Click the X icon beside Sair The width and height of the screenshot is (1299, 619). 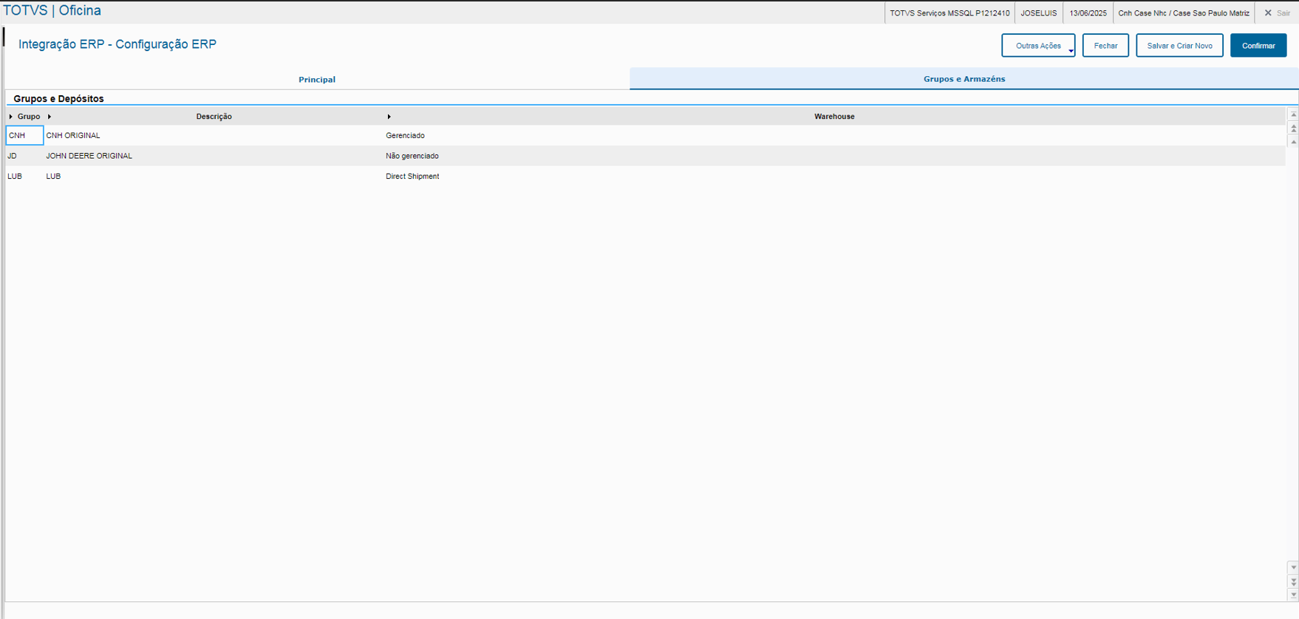pyautogui.click(x=1268, y=13)
